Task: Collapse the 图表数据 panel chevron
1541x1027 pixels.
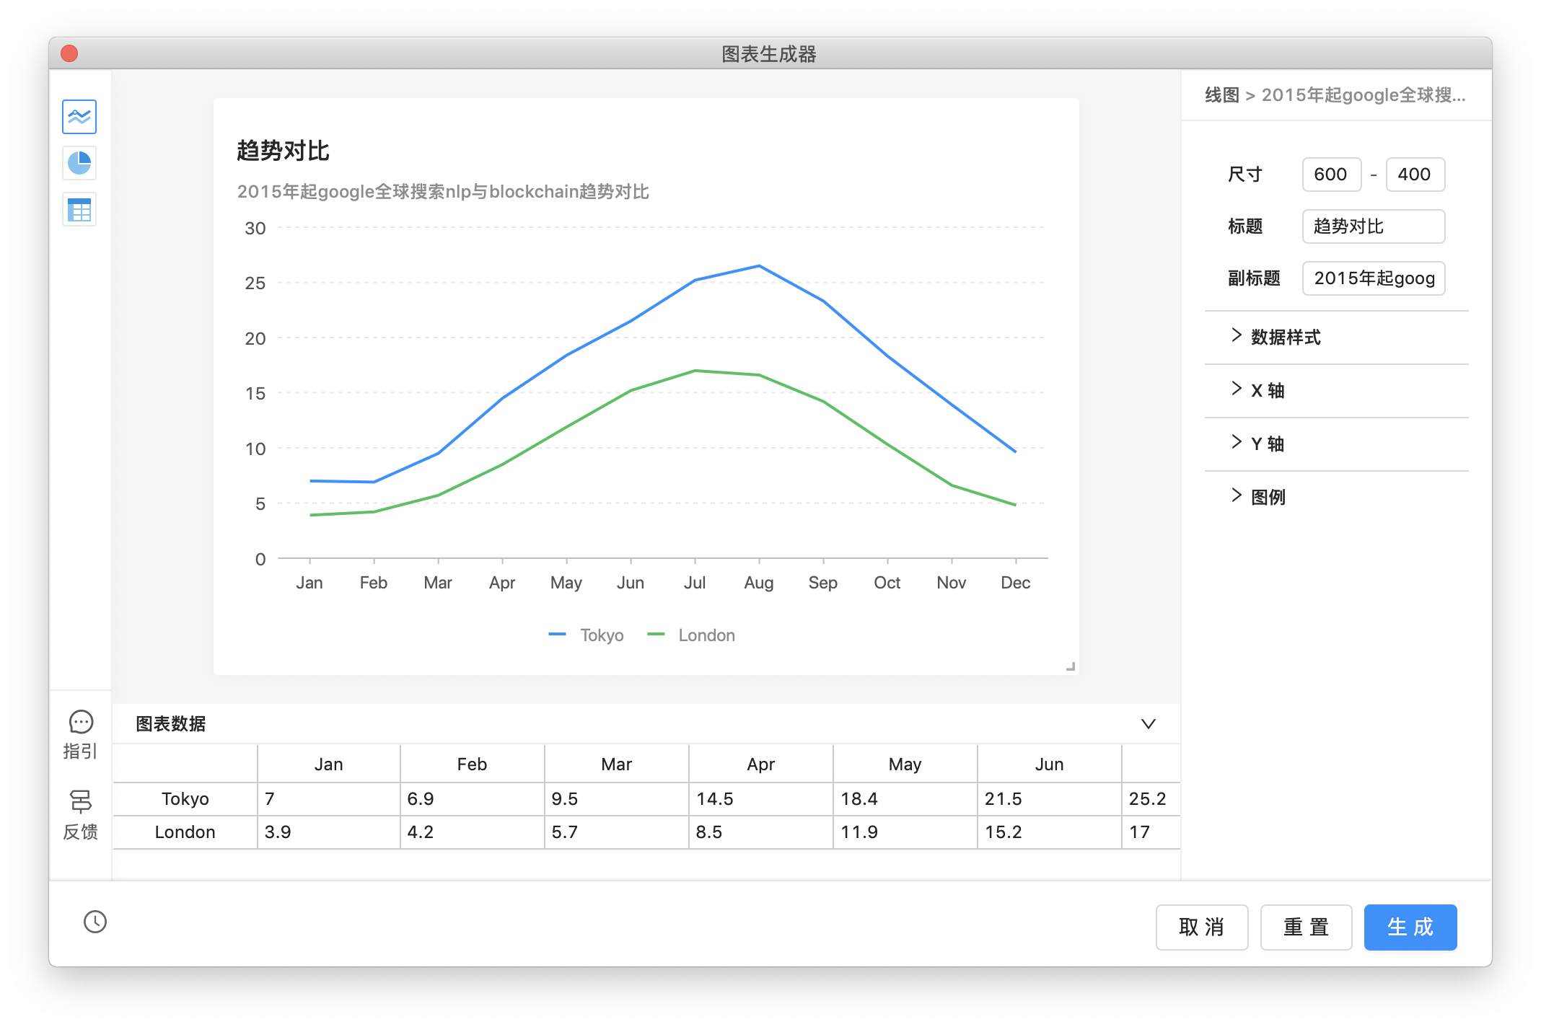Action: click(x=1148, y=723)
